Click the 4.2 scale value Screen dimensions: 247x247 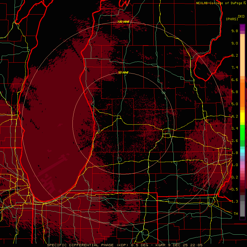235,116
